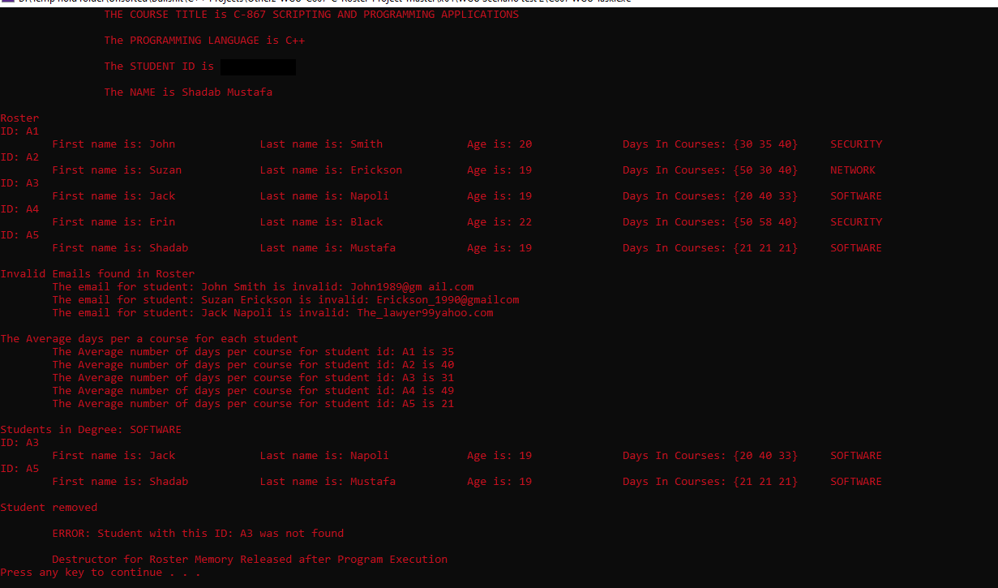Click 'Last name is: Black'
Screen dimensions: 998x588
(321, 222)
